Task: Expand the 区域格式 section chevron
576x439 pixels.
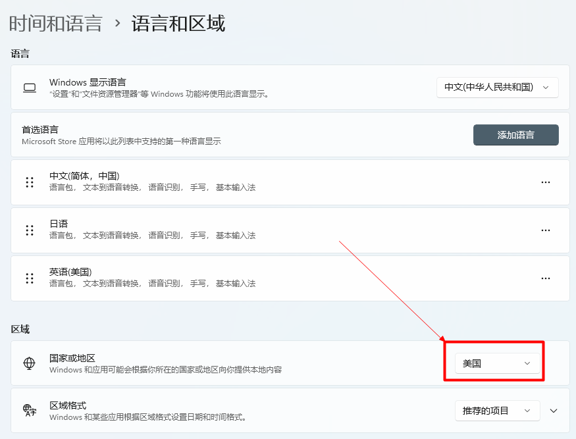Action: pos(554,411)
